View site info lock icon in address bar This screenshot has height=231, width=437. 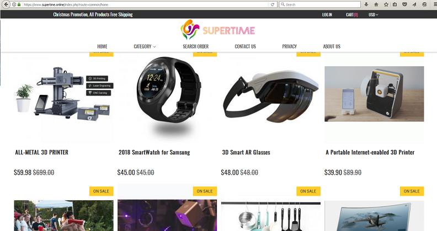pyautogui.click(x=19, y=4)
